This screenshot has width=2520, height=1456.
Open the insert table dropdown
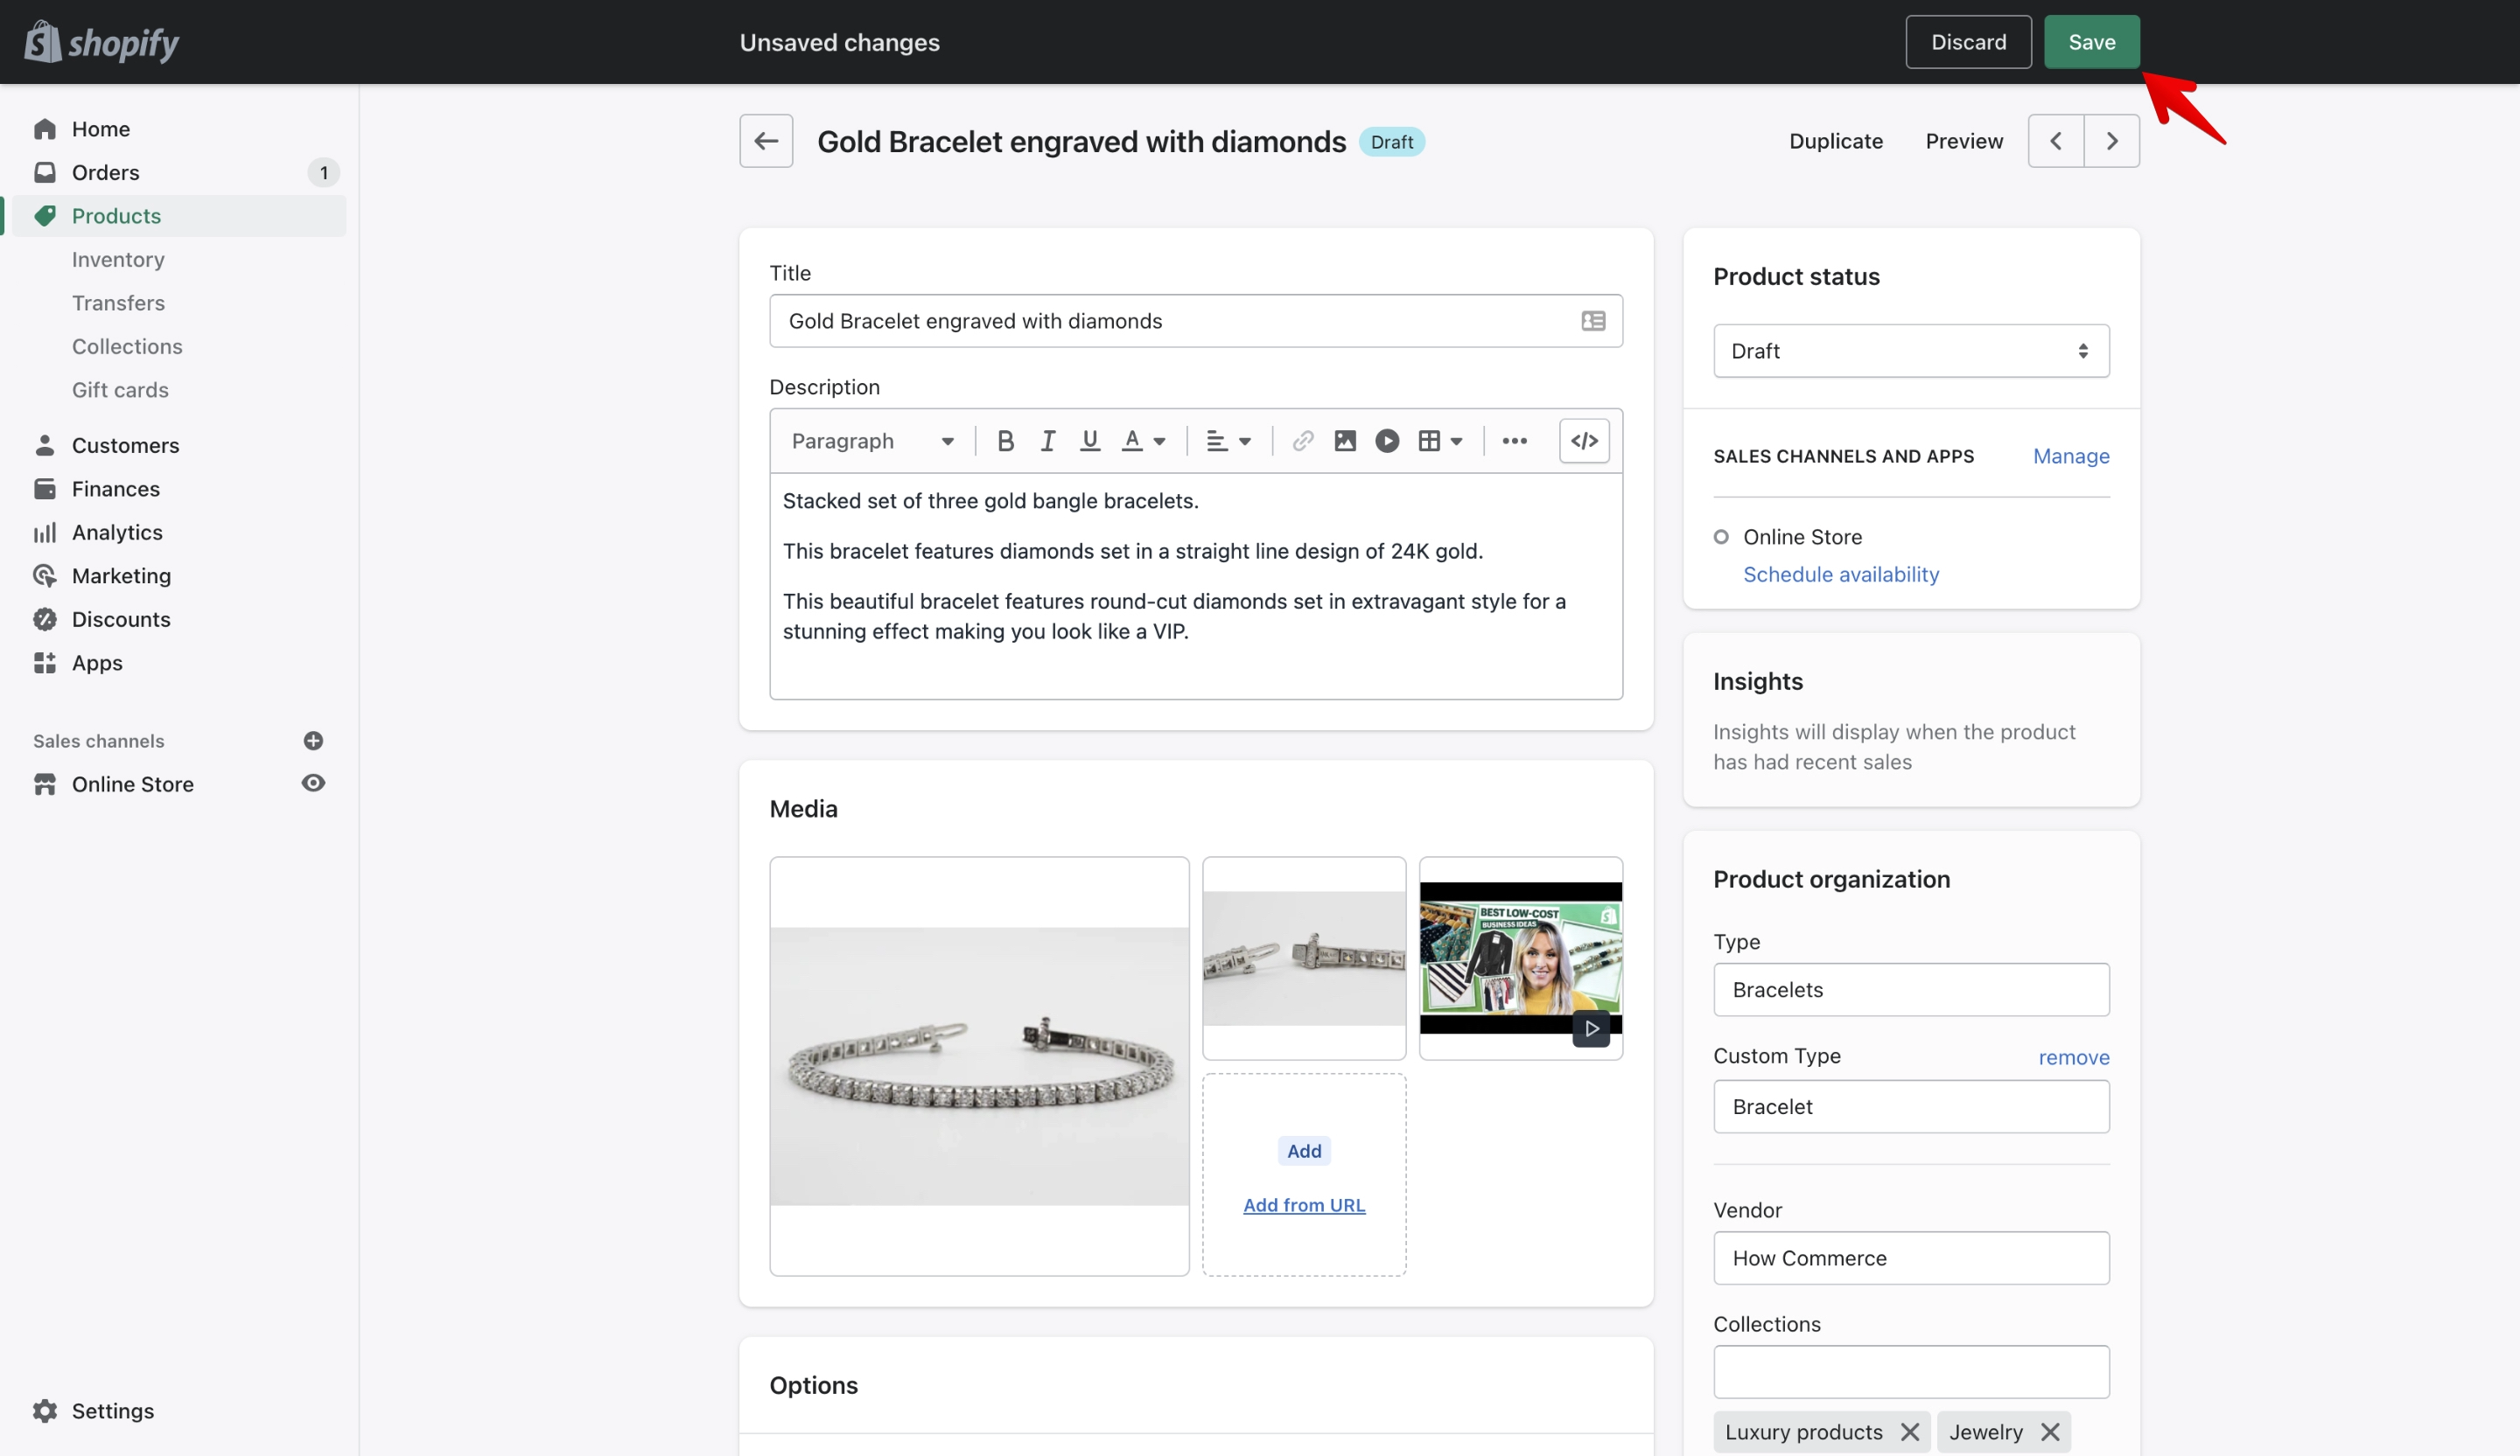(1441, 441)
